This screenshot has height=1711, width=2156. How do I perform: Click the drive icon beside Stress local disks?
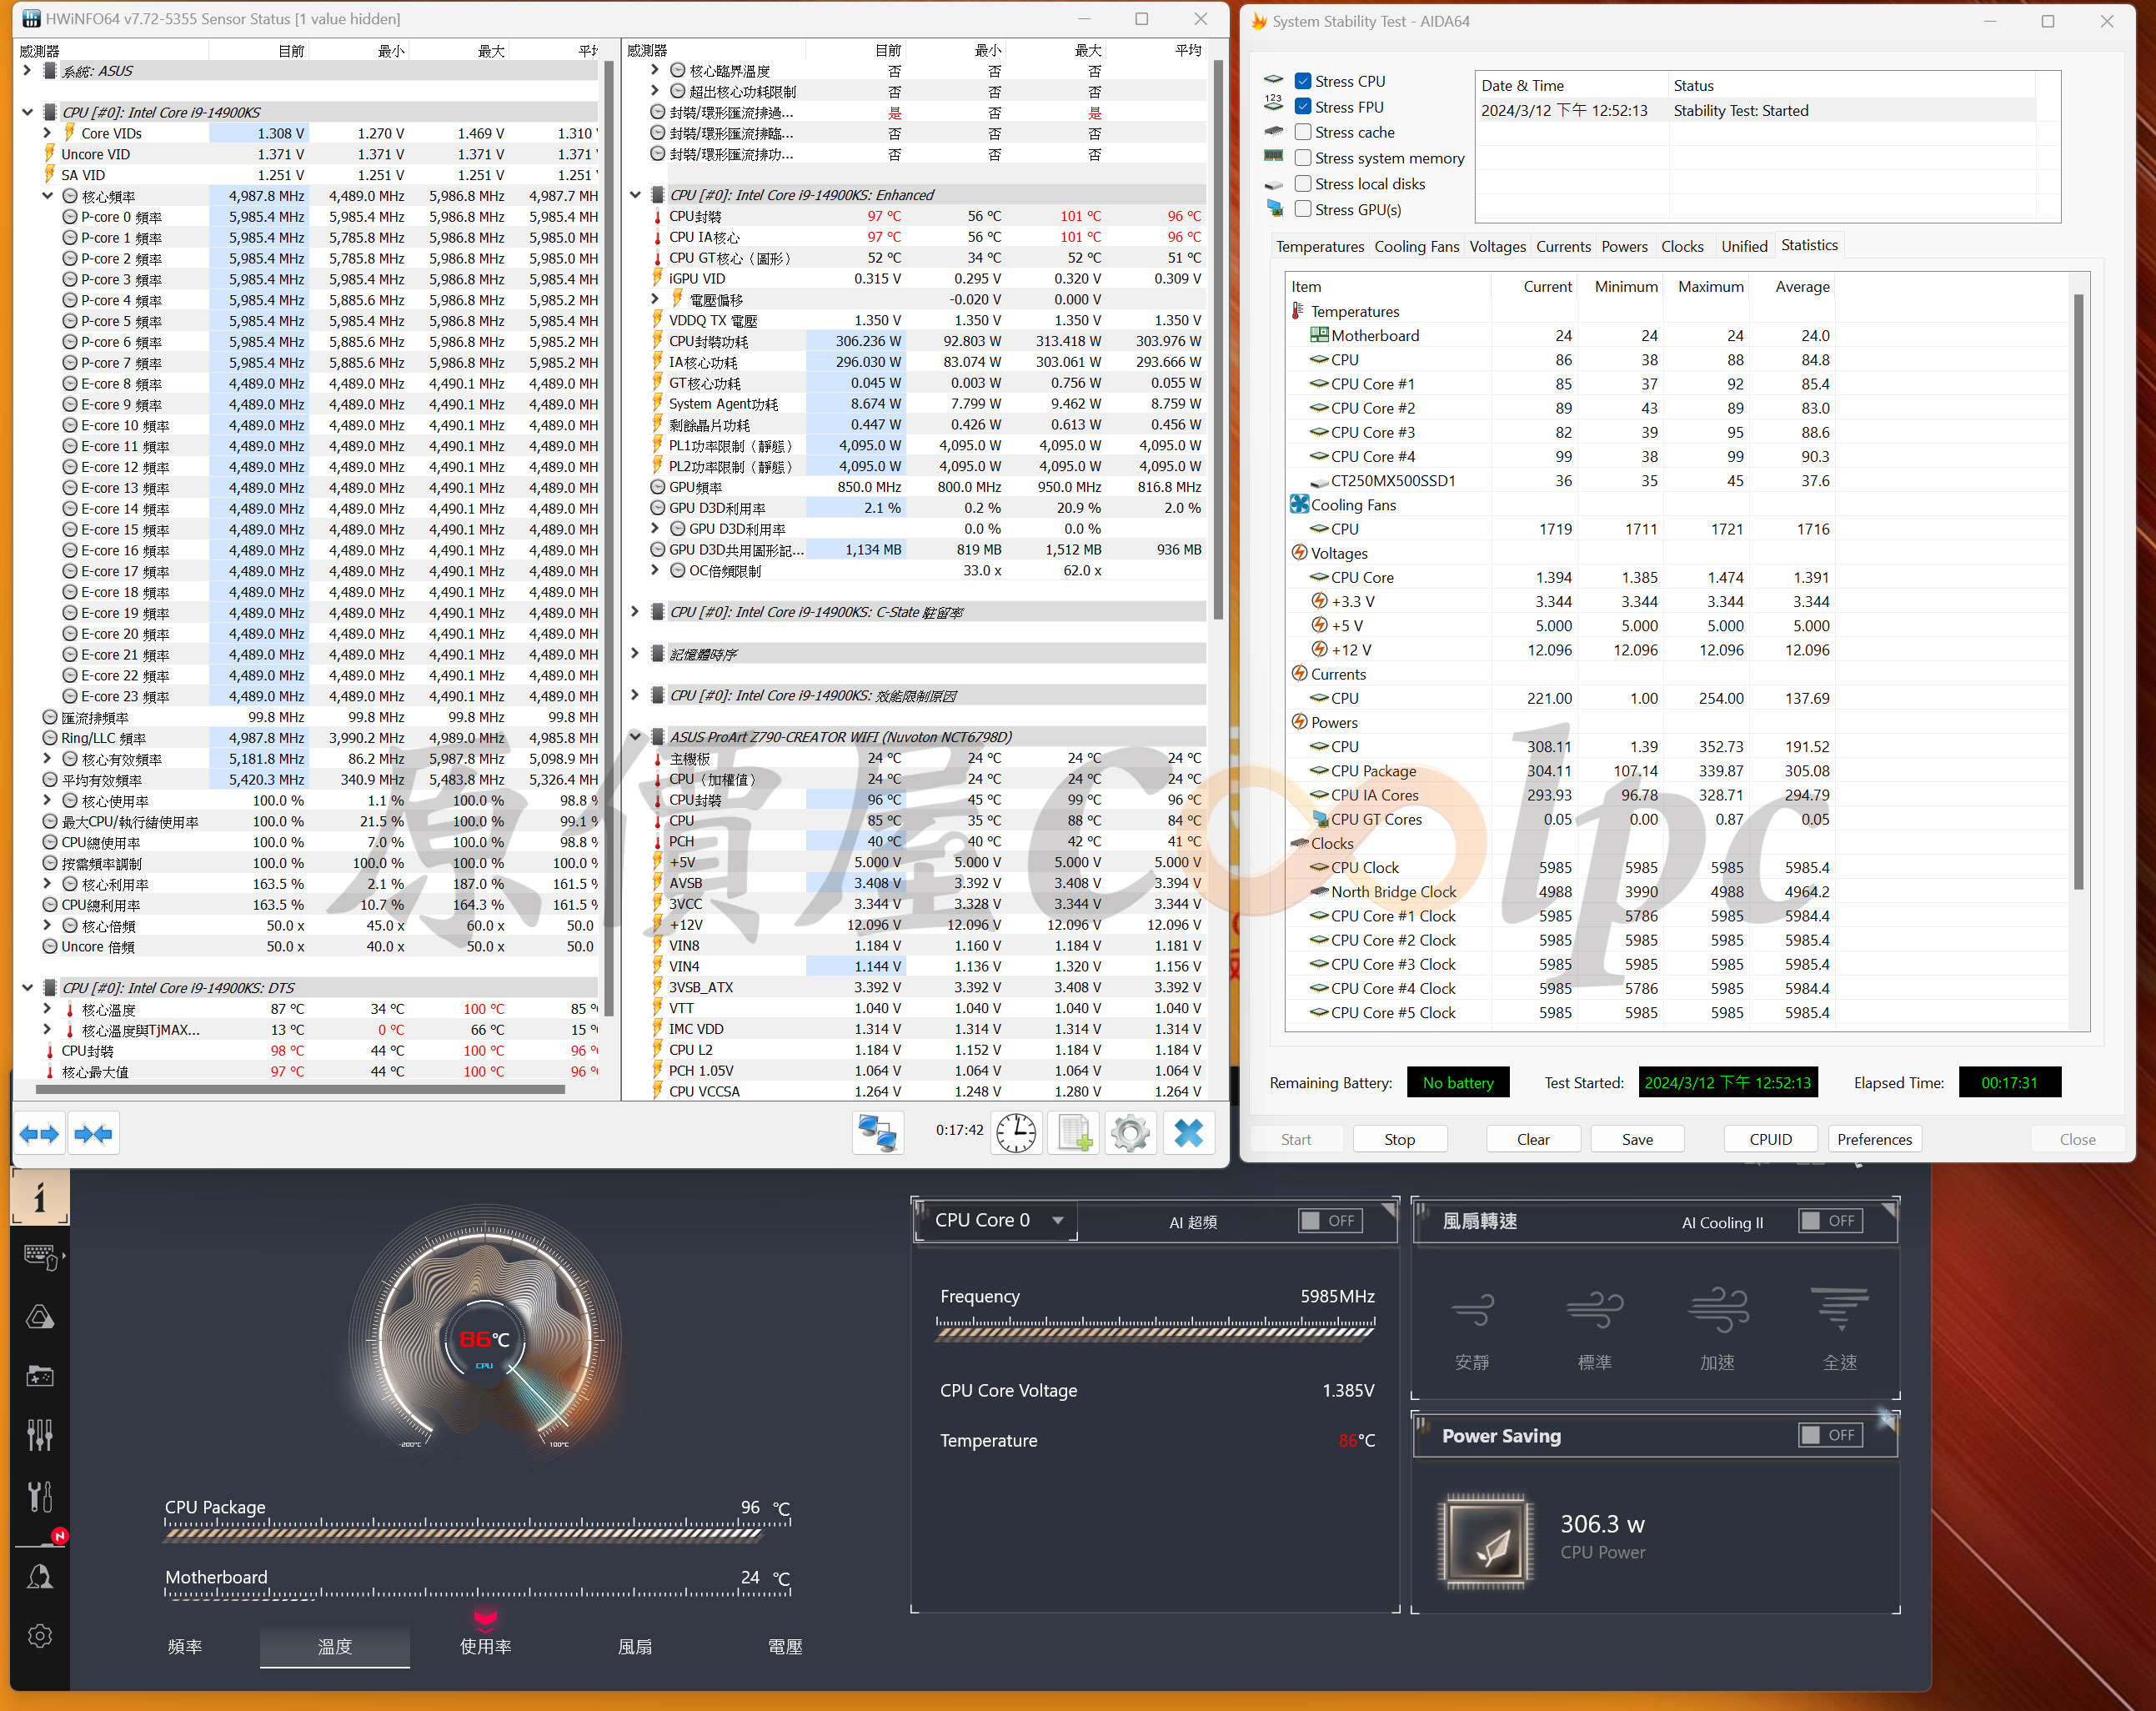1274,184
